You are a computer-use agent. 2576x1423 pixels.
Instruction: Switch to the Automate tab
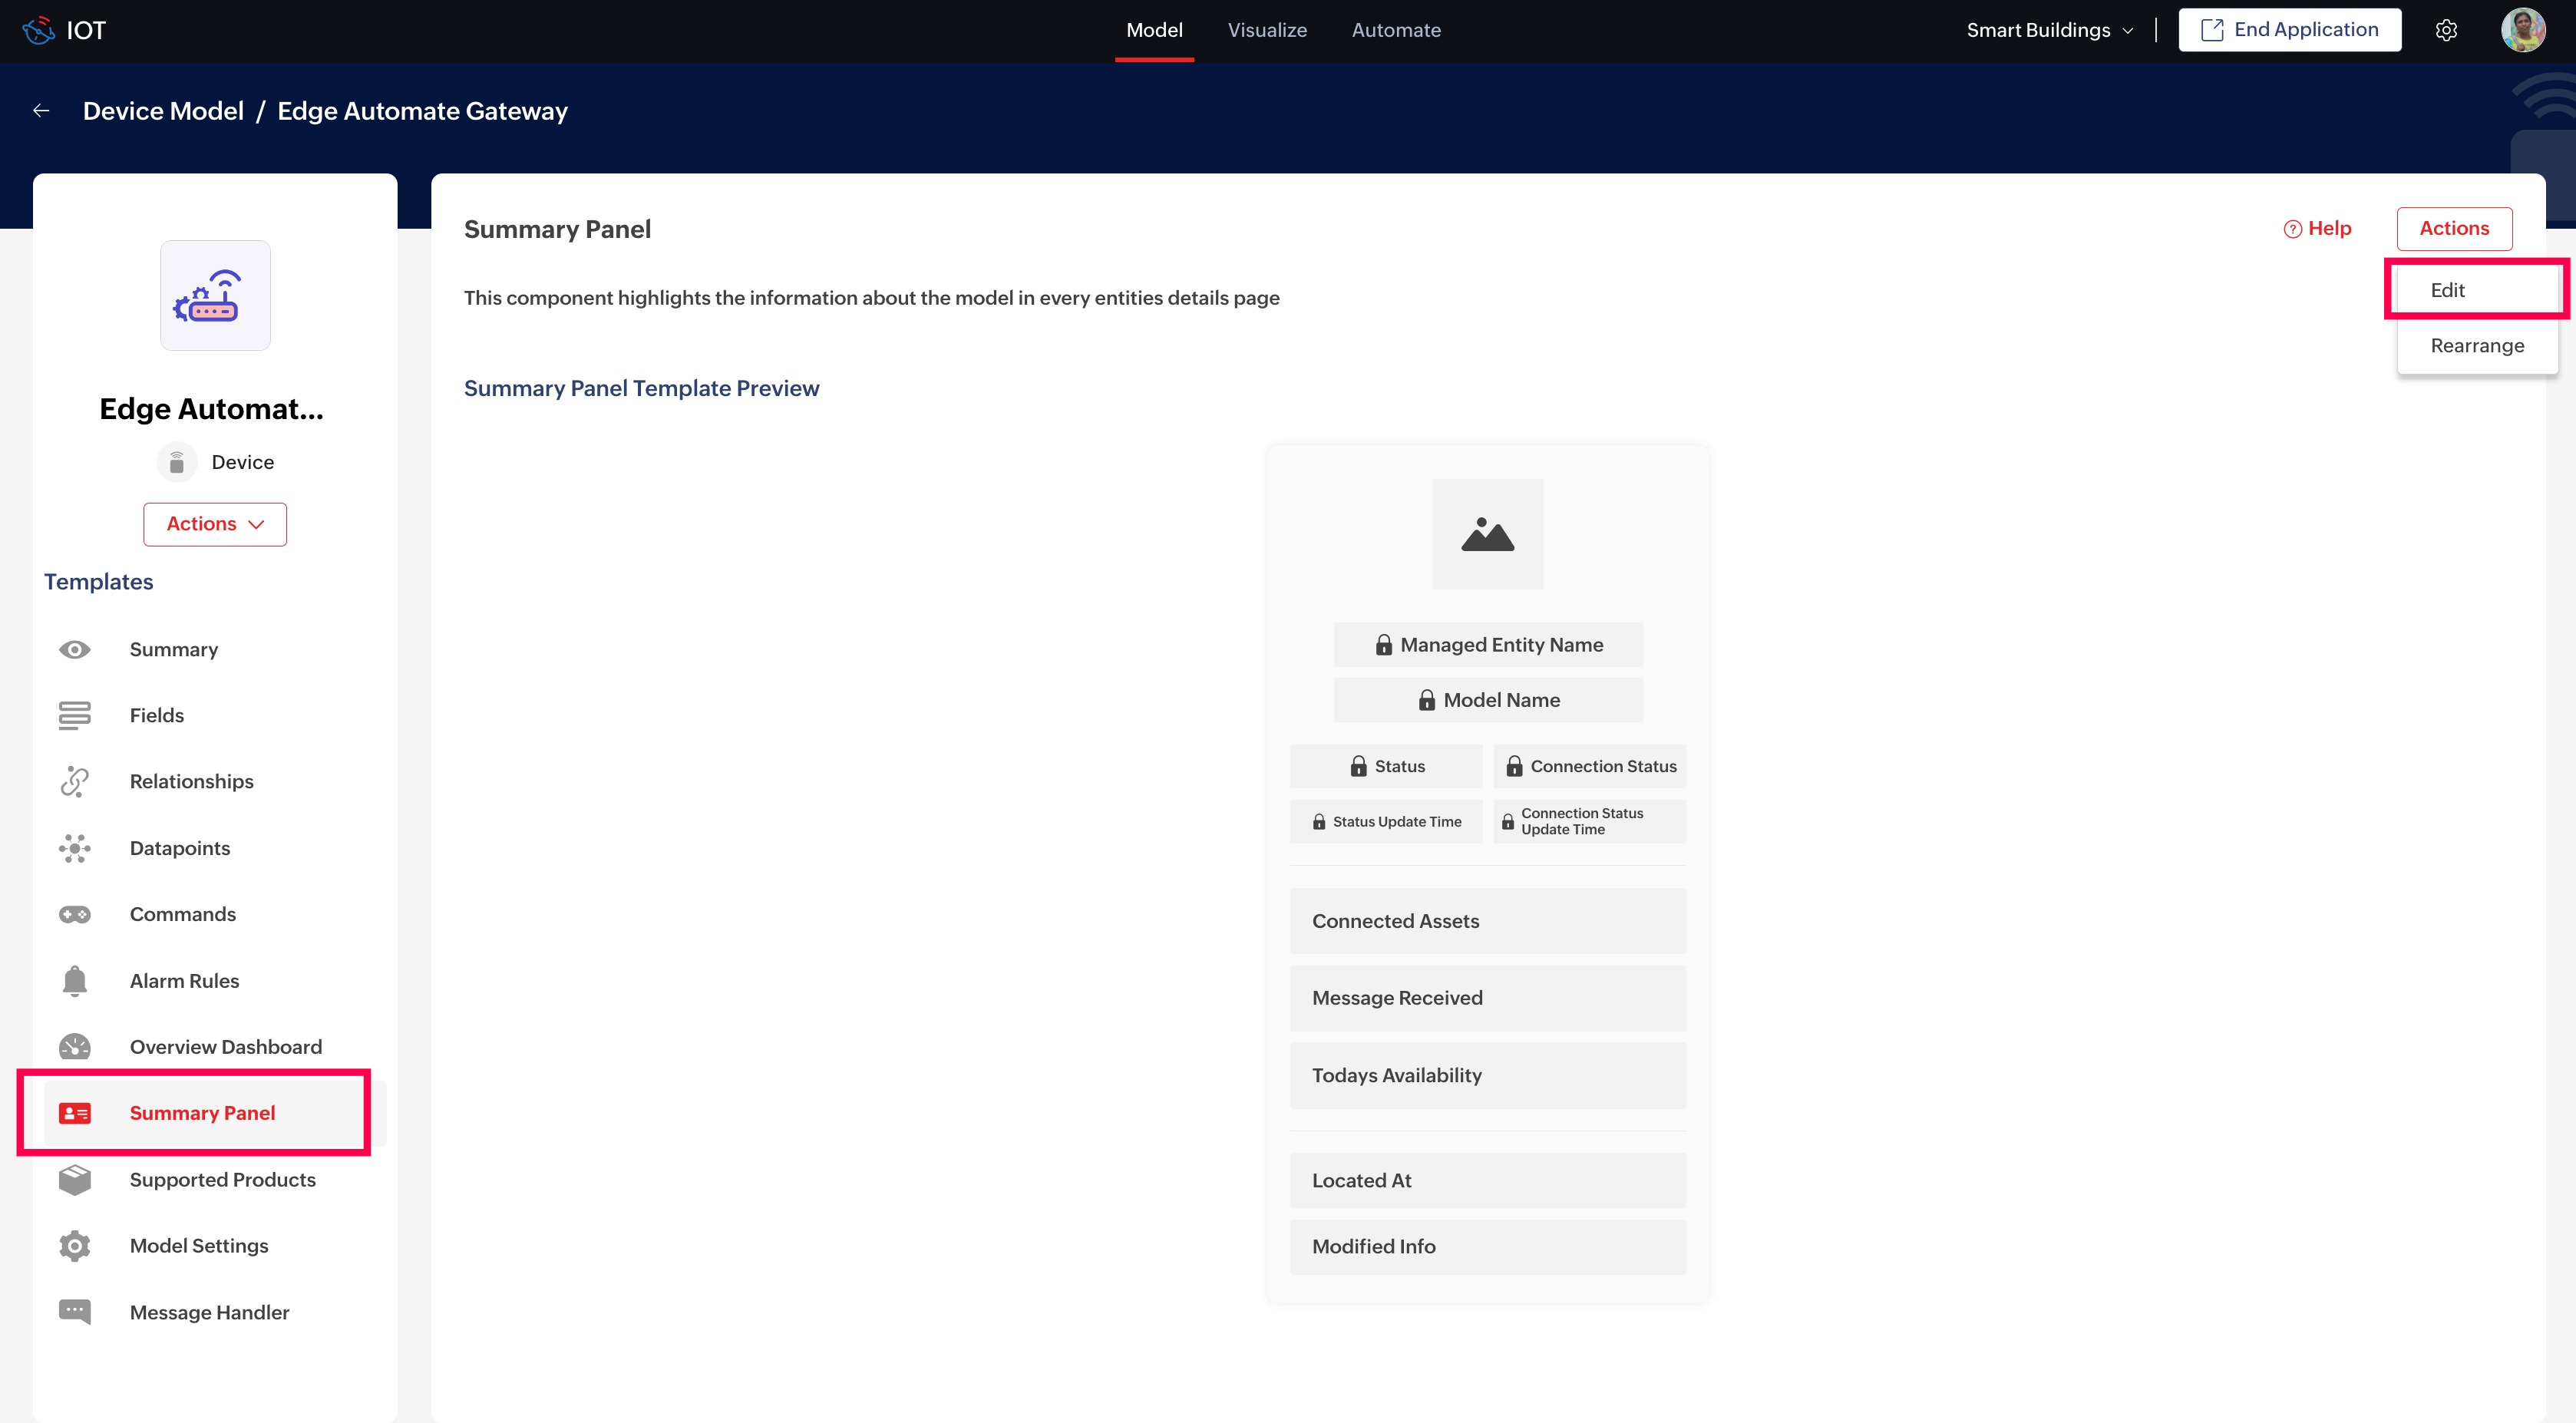(x=1395, y=30)
